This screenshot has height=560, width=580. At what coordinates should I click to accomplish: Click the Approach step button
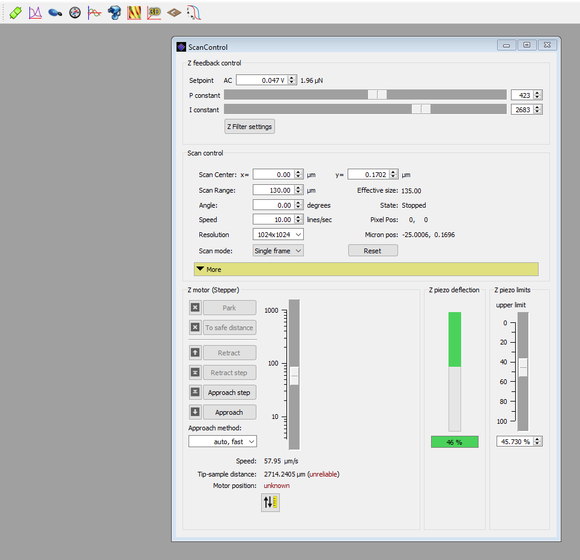pos(229,393)
